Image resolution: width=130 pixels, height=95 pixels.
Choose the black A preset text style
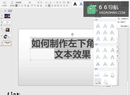[75, 4]
